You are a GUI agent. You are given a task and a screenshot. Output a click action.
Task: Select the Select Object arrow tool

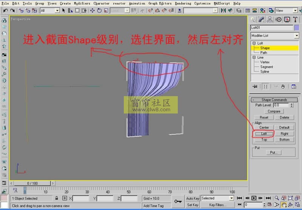point(63,11)
